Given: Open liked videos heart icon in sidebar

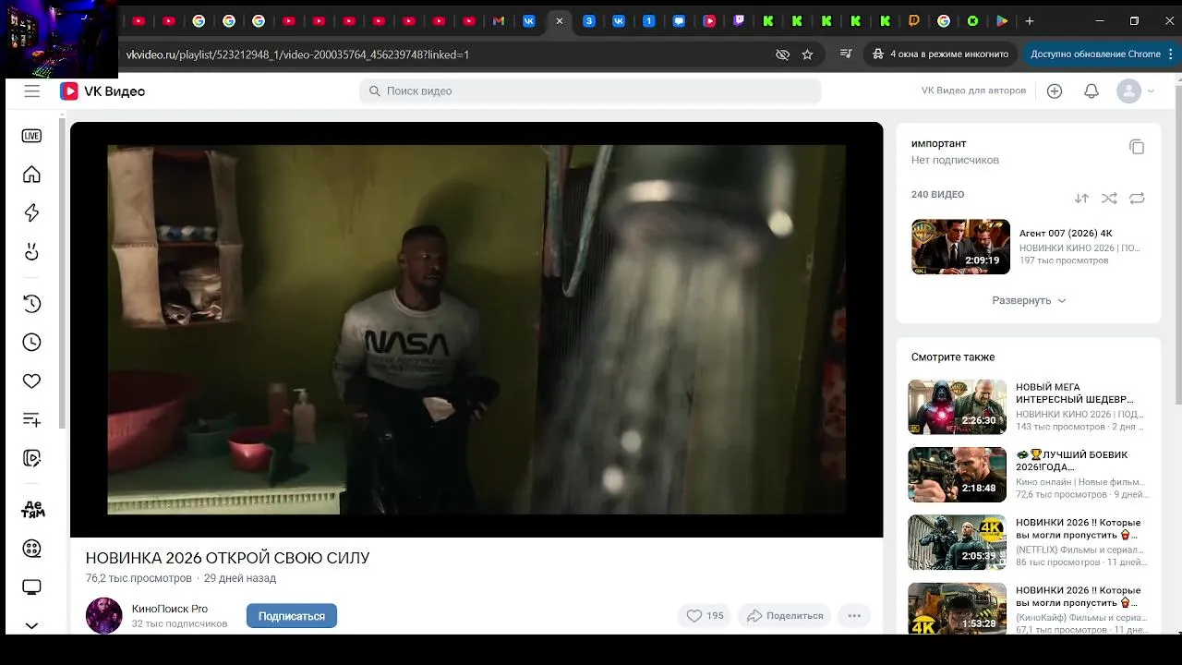Looking at the screenshot, I should tap(31, 381).
